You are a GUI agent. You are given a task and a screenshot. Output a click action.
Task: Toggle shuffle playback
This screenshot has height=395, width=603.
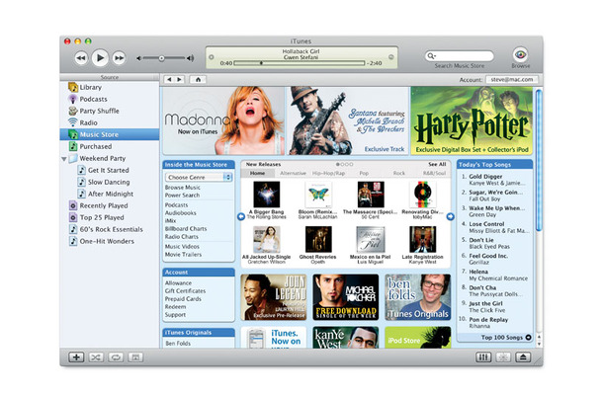coord(97,355)
